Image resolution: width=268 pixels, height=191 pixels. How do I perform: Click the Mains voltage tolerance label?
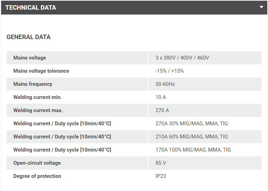pyautogui.click(x=41, y=71)
